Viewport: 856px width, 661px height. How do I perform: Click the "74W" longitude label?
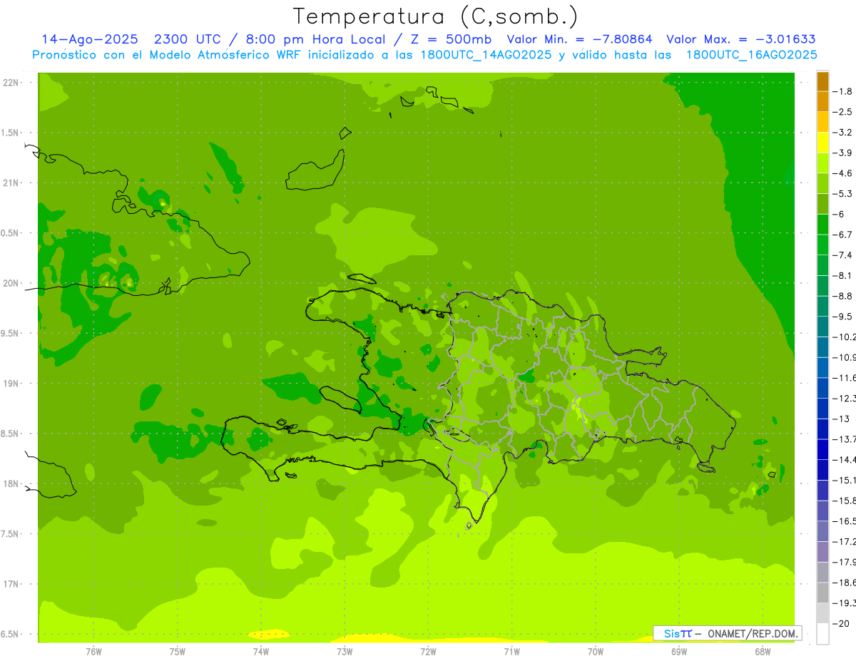point(260,651)
